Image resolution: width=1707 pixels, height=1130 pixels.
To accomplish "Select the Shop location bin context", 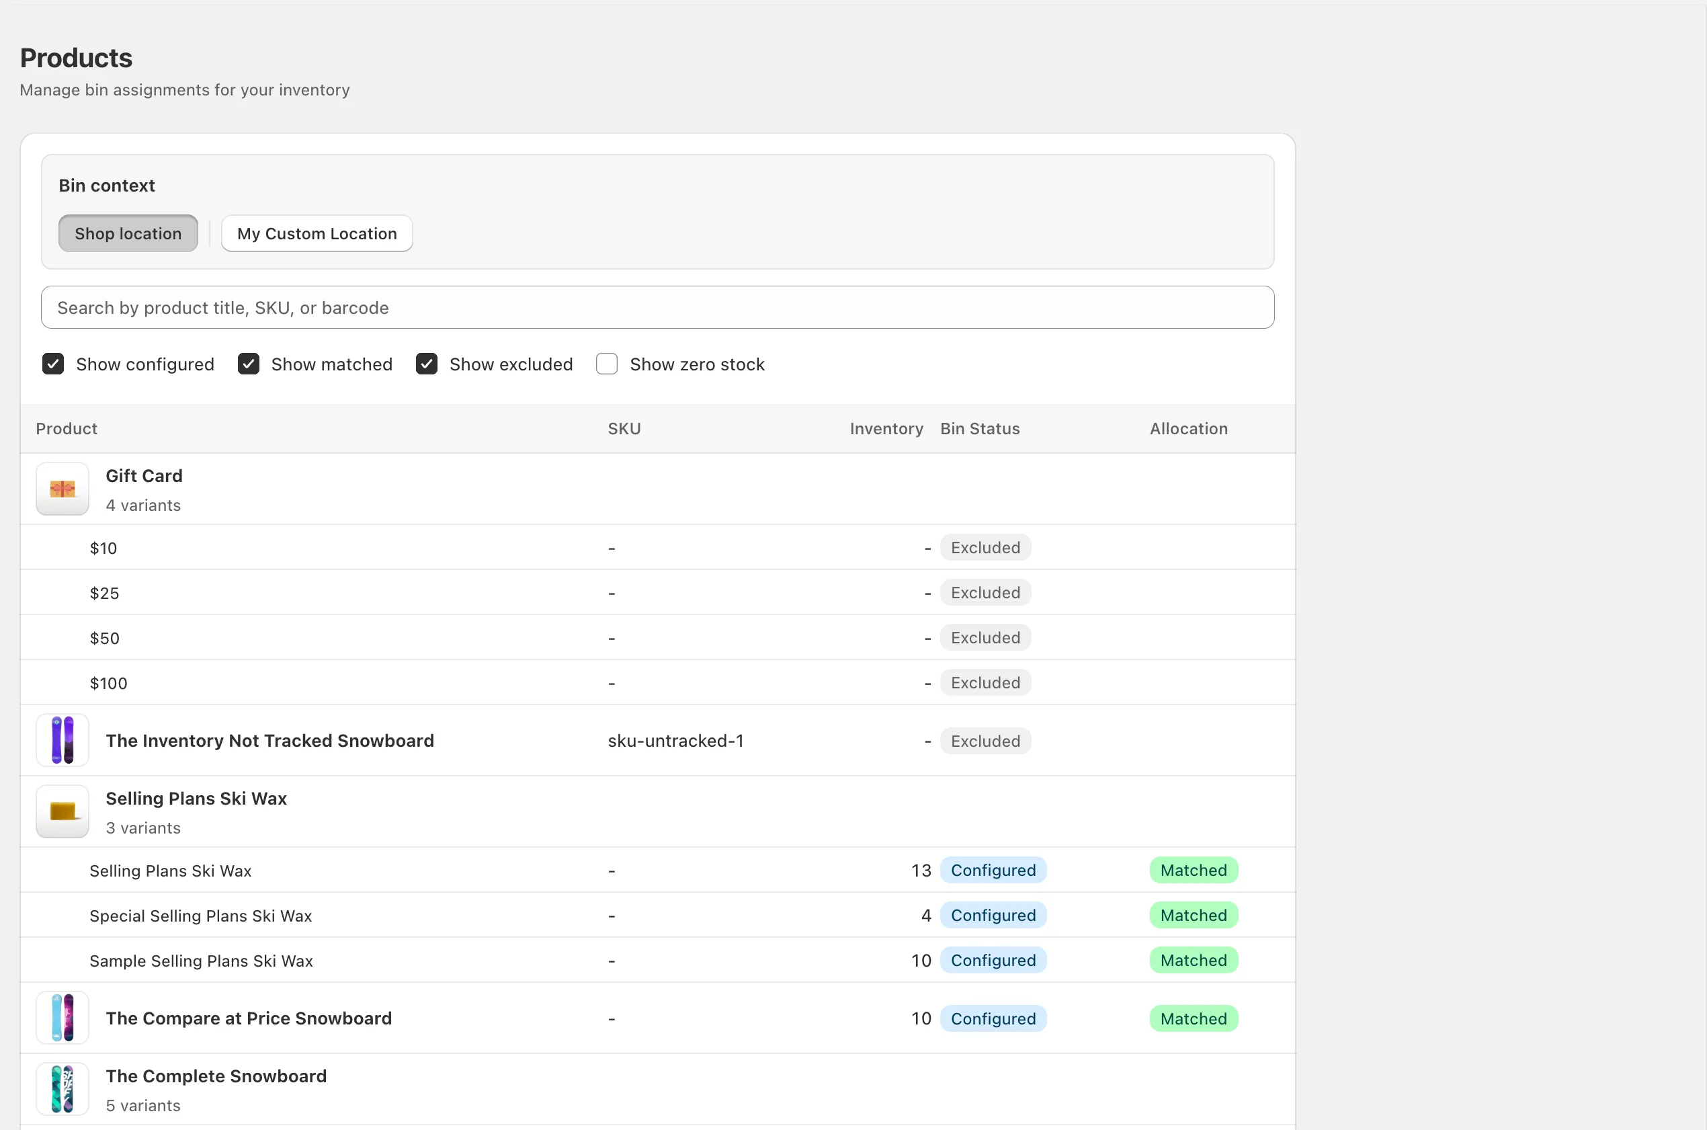I will coord(128,233).
